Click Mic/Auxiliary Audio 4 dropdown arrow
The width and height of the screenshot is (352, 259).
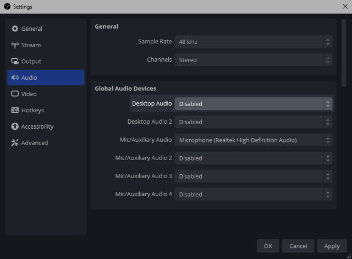click(328, 194)
